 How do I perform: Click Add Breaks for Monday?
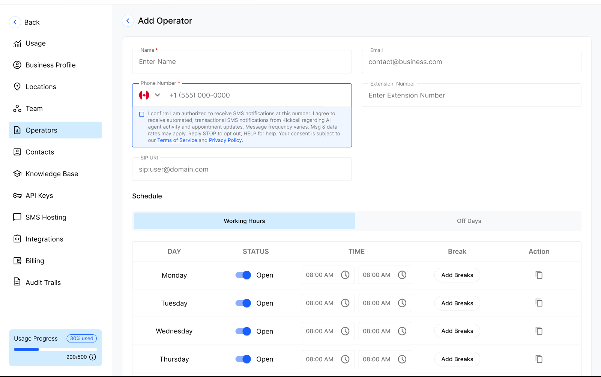pyautogui.click(x=457, y=275)
